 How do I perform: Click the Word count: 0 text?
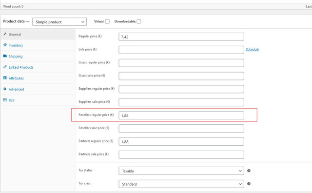(x=13, y=6)
